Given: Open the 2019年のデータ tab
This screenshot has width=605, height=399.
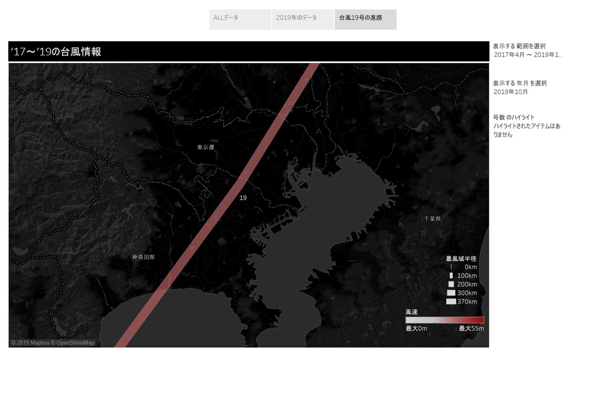Looking at the screenshot, I should pos(302,19).
